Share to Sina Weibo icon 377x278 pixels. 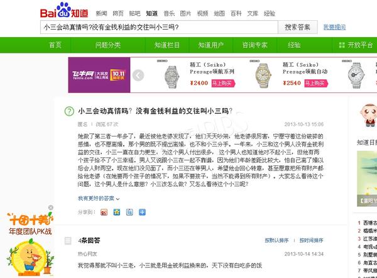(104, 212)
